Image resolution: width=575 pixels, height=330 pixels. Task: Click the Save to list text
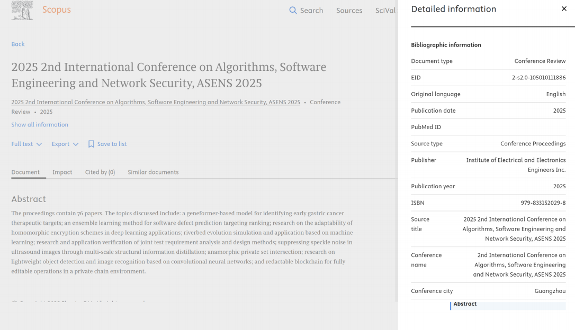point(112,144)
